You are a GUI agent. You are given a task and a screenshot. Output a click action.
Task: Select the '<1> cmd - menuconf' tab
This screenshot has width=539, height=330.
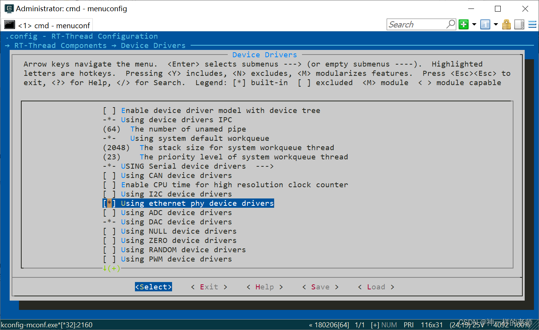tap(47, 25)
